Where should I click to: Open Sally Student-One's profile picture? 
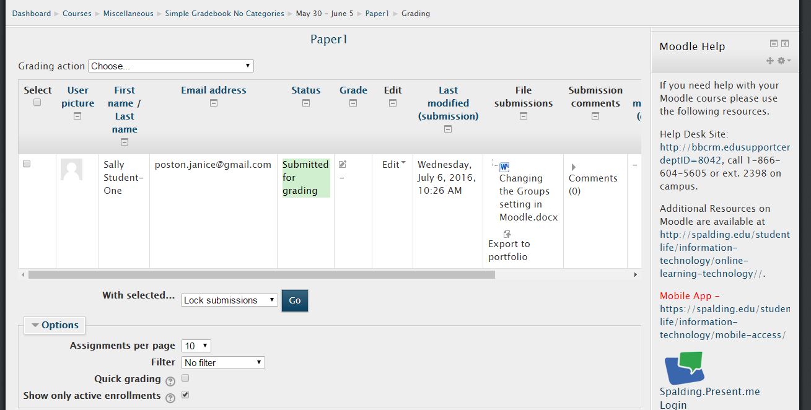pos(71,170)
